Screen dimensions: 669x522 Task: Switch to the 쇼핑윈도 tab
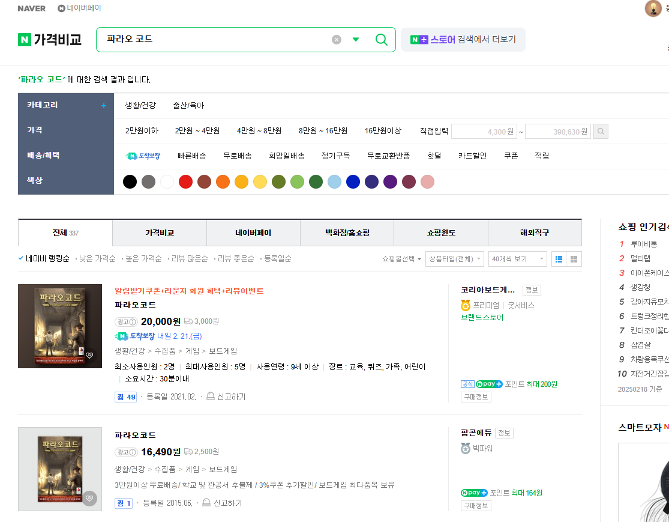pyautogui.click(x=441, y=233)
